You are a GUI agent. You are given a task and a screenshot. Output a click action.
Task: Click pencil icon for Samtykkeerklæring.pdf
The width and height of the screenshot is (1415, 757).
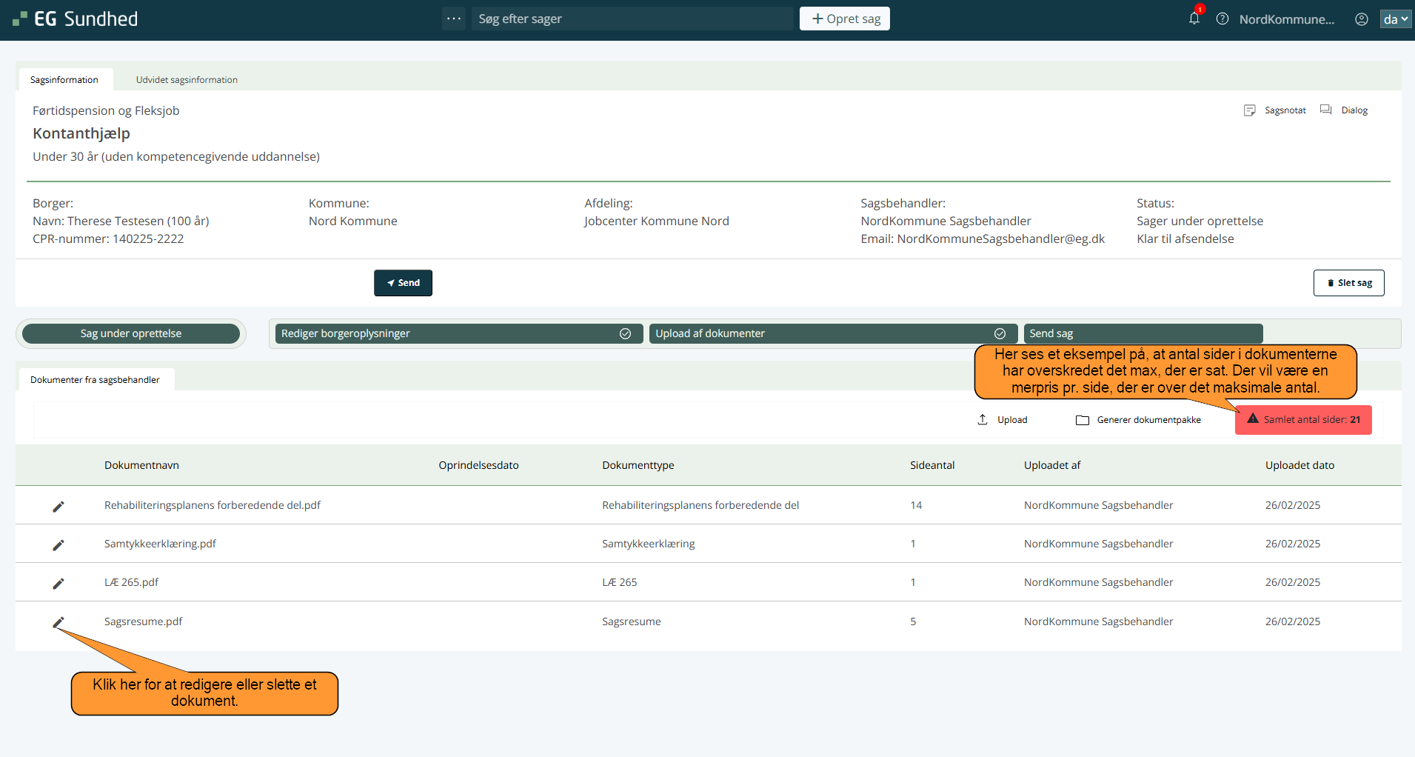click(x=58, y=544)
